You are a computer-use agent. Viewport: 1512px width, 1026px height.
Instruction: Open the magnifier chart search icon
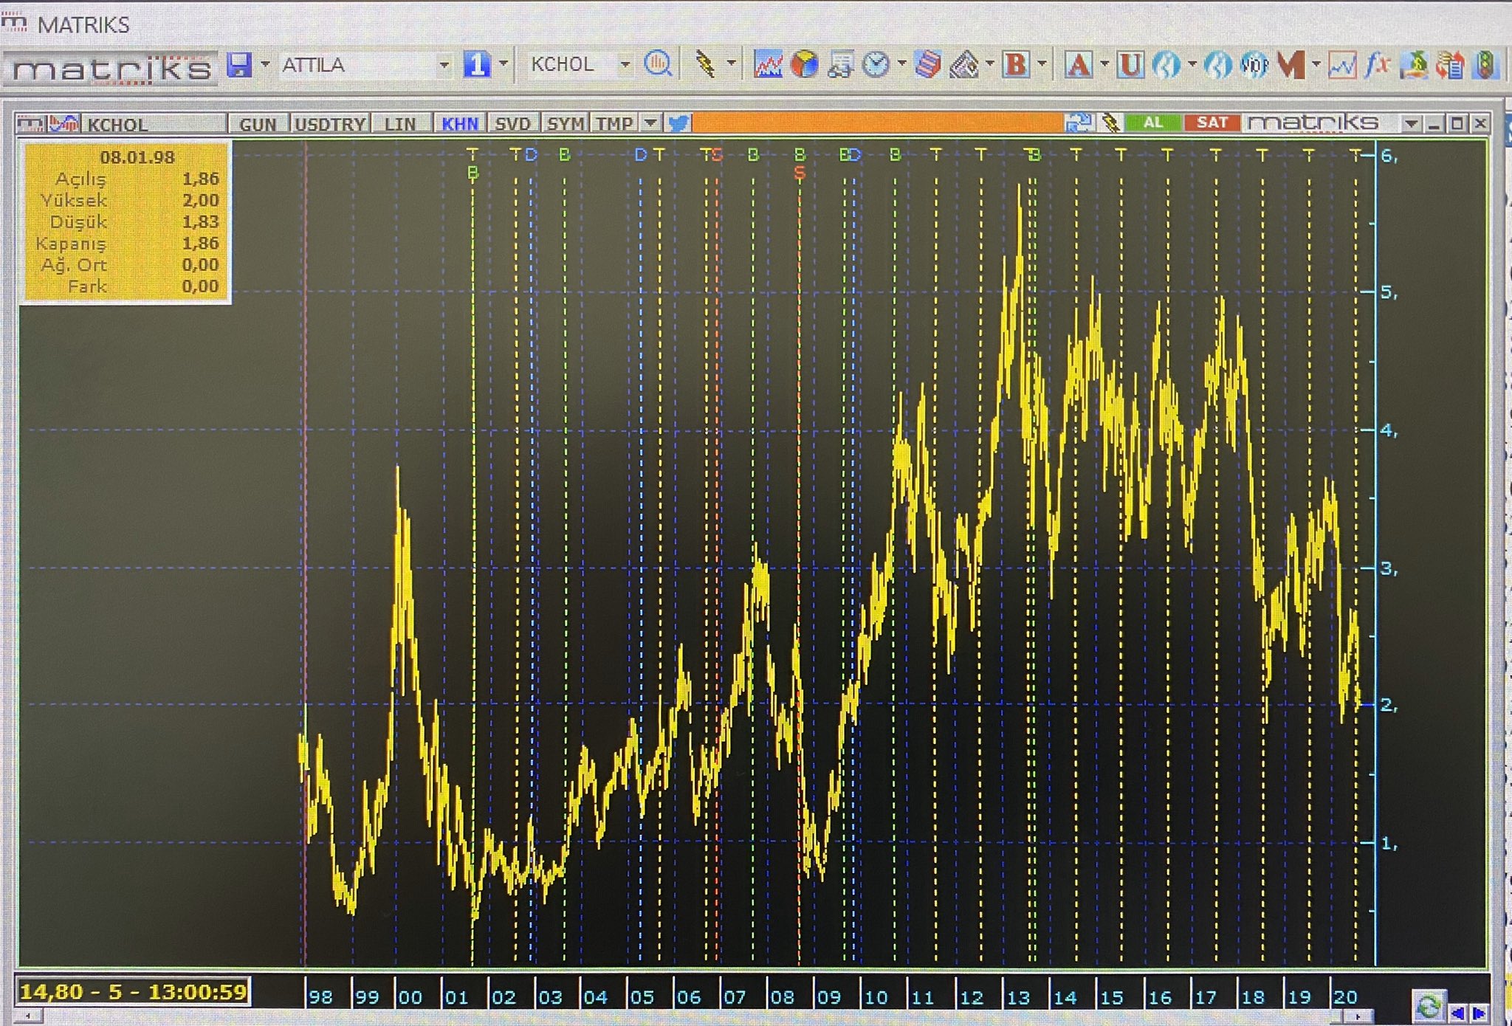(657, 65)
